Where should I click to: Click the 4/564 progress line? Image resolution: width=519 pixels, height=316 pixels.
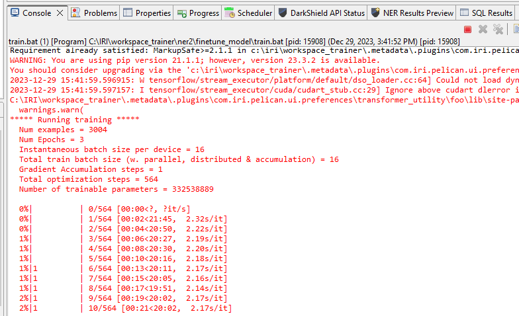(123, 249)
